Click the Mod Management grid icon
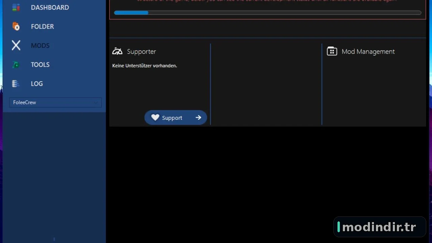The height and width of the screenshot is (243, 432). click(332, 51)
